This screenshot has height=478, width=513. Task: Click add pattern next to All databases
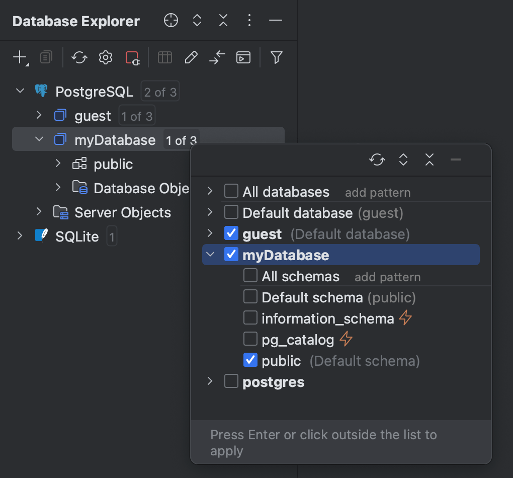click(x=378, y=192)
